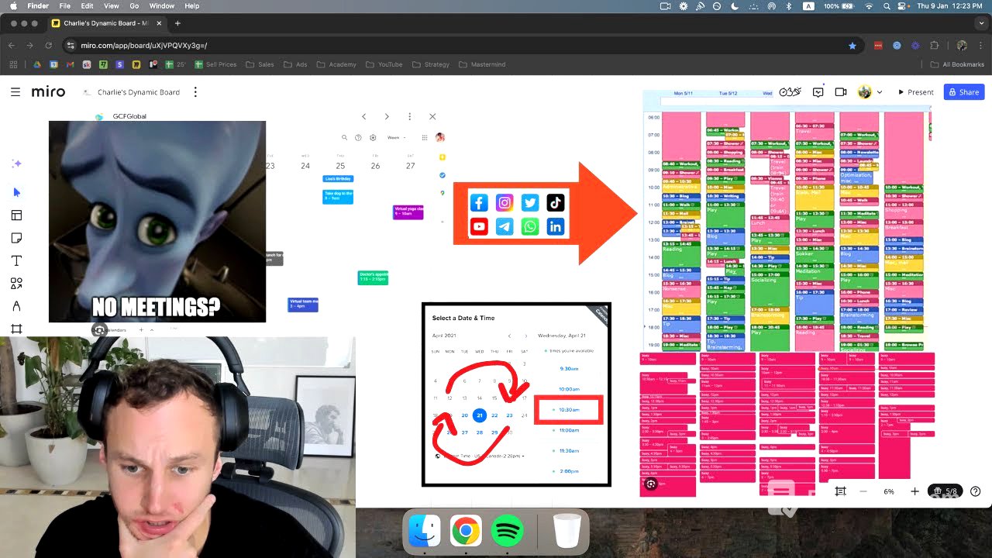The height and width of the screenshot is (558, 992).
Task: Click the board title Charlie's Dynamic Board
Action: [x=139, y=92]
